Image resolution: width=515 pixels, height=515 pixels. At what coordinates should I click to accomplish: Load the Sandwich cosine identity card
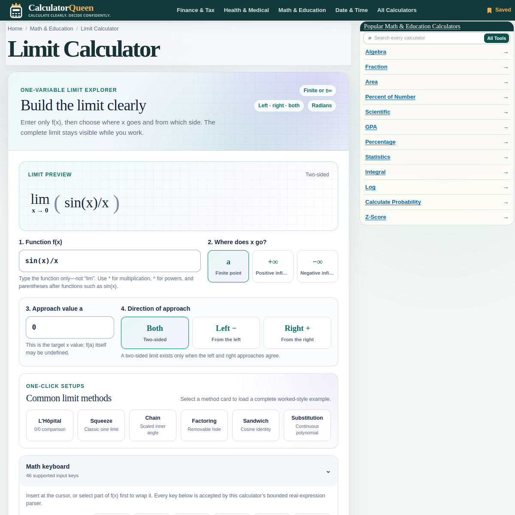pyautogui.click(x=256, y=425)
